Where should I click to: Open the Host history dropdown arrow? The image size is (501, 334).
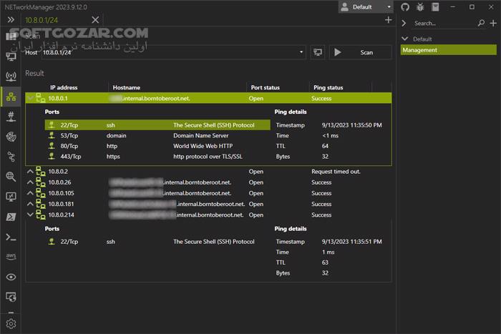(303, 52)
